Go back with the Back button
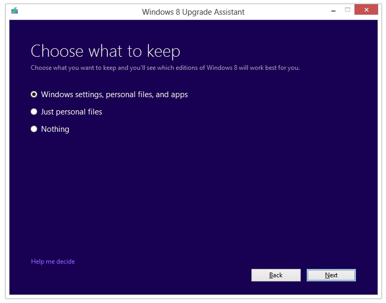Screen dimensions: 386x303 coord(276,275)
